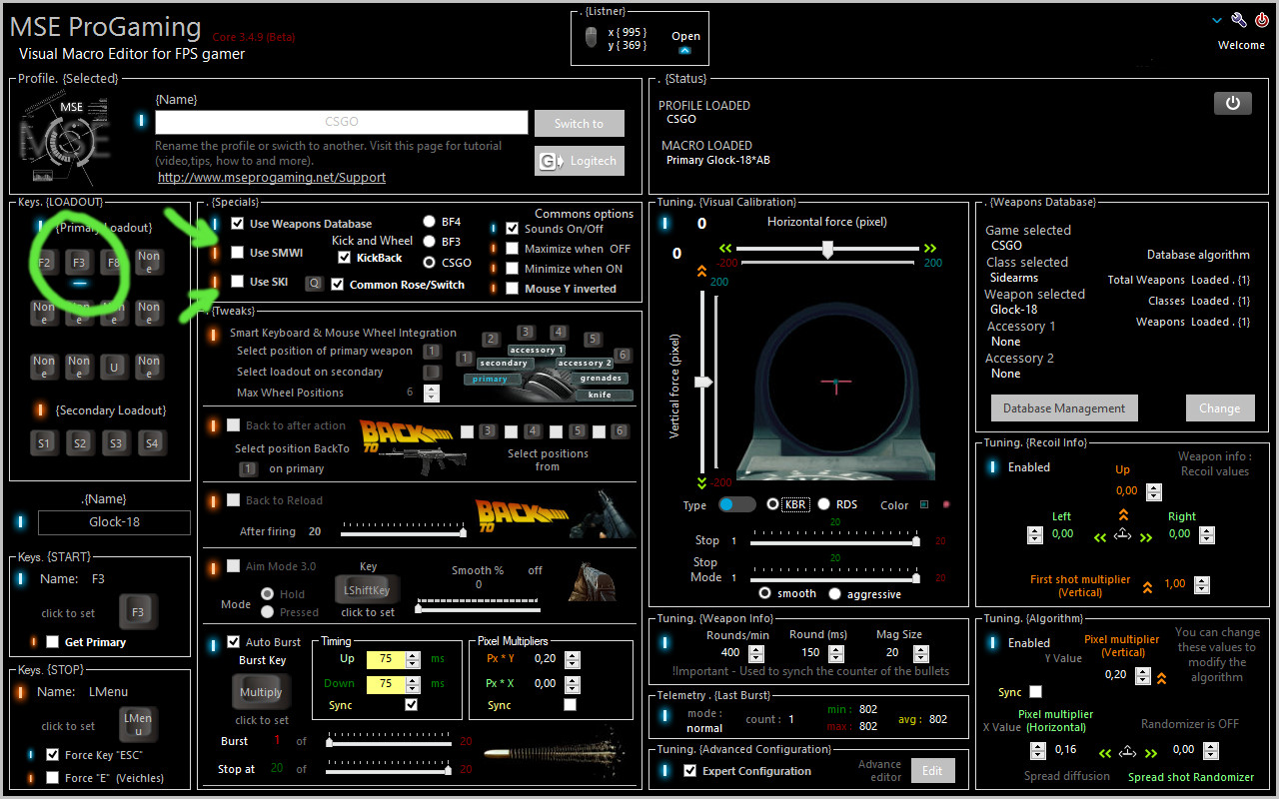Select aggressive stop mode radio
The width and height of the screenshot is (1279, 799).
[x=836, y=594]
